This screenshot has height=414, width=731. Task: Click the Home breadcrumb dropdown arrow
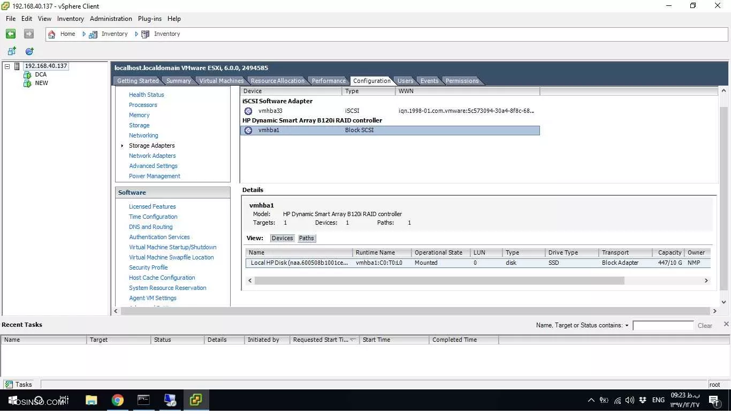84,34
